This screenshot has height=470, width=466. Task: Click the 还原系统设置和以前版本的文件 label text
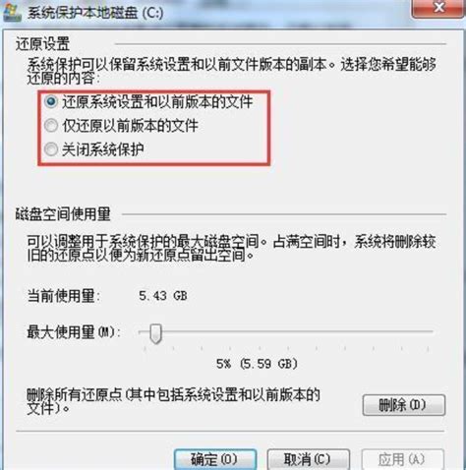click(x=157, y=101)
